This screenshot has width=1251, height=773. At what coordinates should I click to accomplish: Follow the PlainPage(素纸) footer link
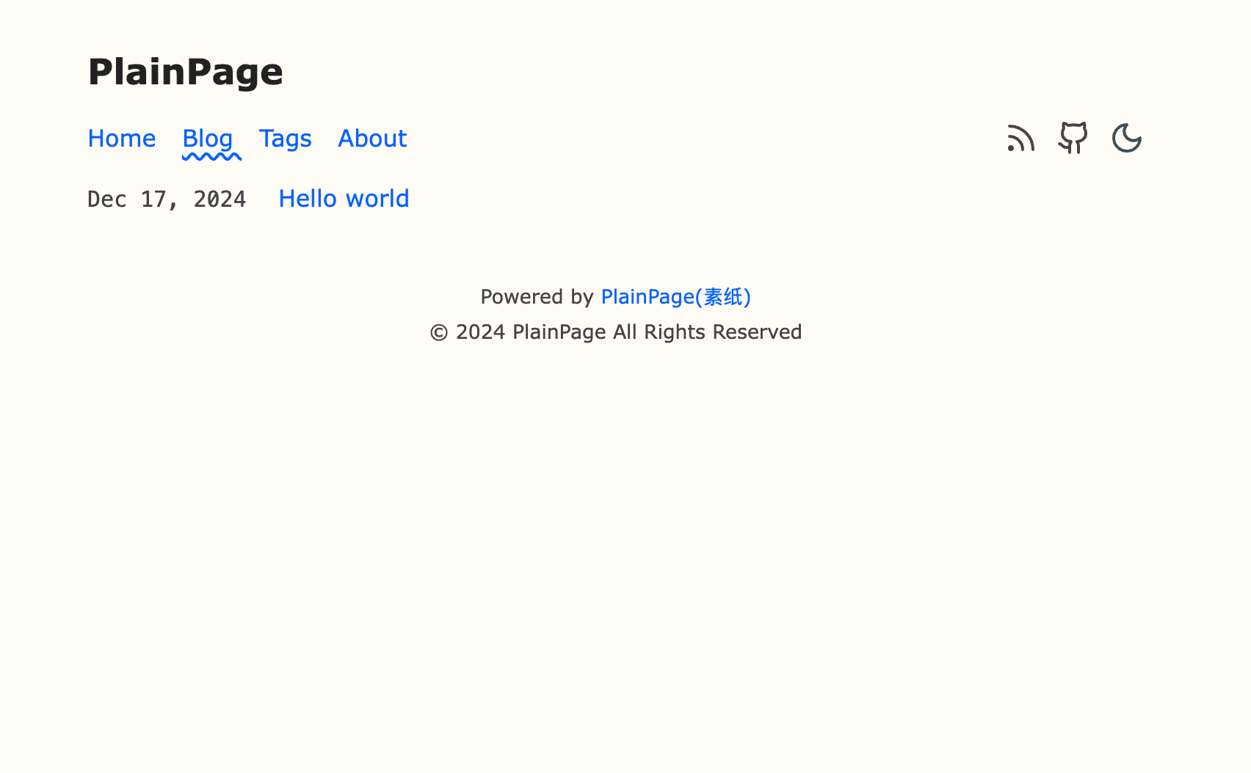coord(676,297)
